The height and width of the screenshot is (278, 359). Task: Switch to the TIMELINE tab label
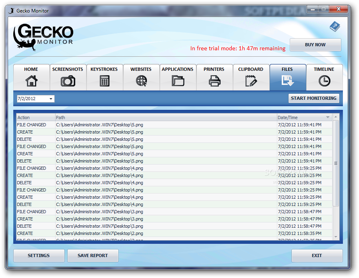pyautogui.click(x=324, y=69)
